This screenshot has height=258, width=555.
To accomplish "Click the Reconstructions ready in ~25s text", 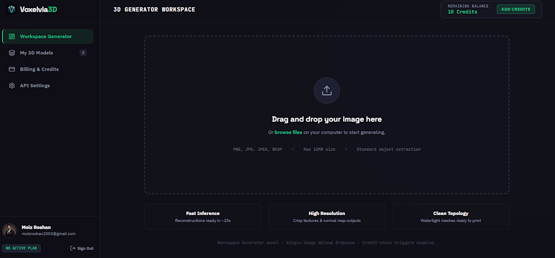I will [203, 221].
